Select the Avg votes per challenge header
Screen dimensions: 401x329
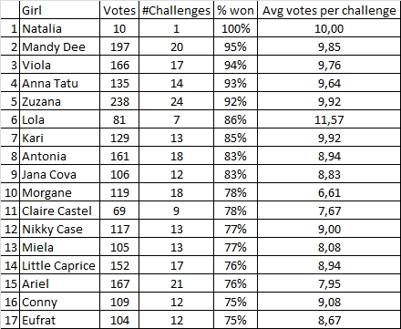tap(329, 10)
